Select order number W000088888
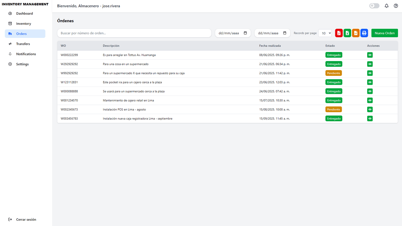The height and width of the screenshot is (226, 402). (69, 91)
